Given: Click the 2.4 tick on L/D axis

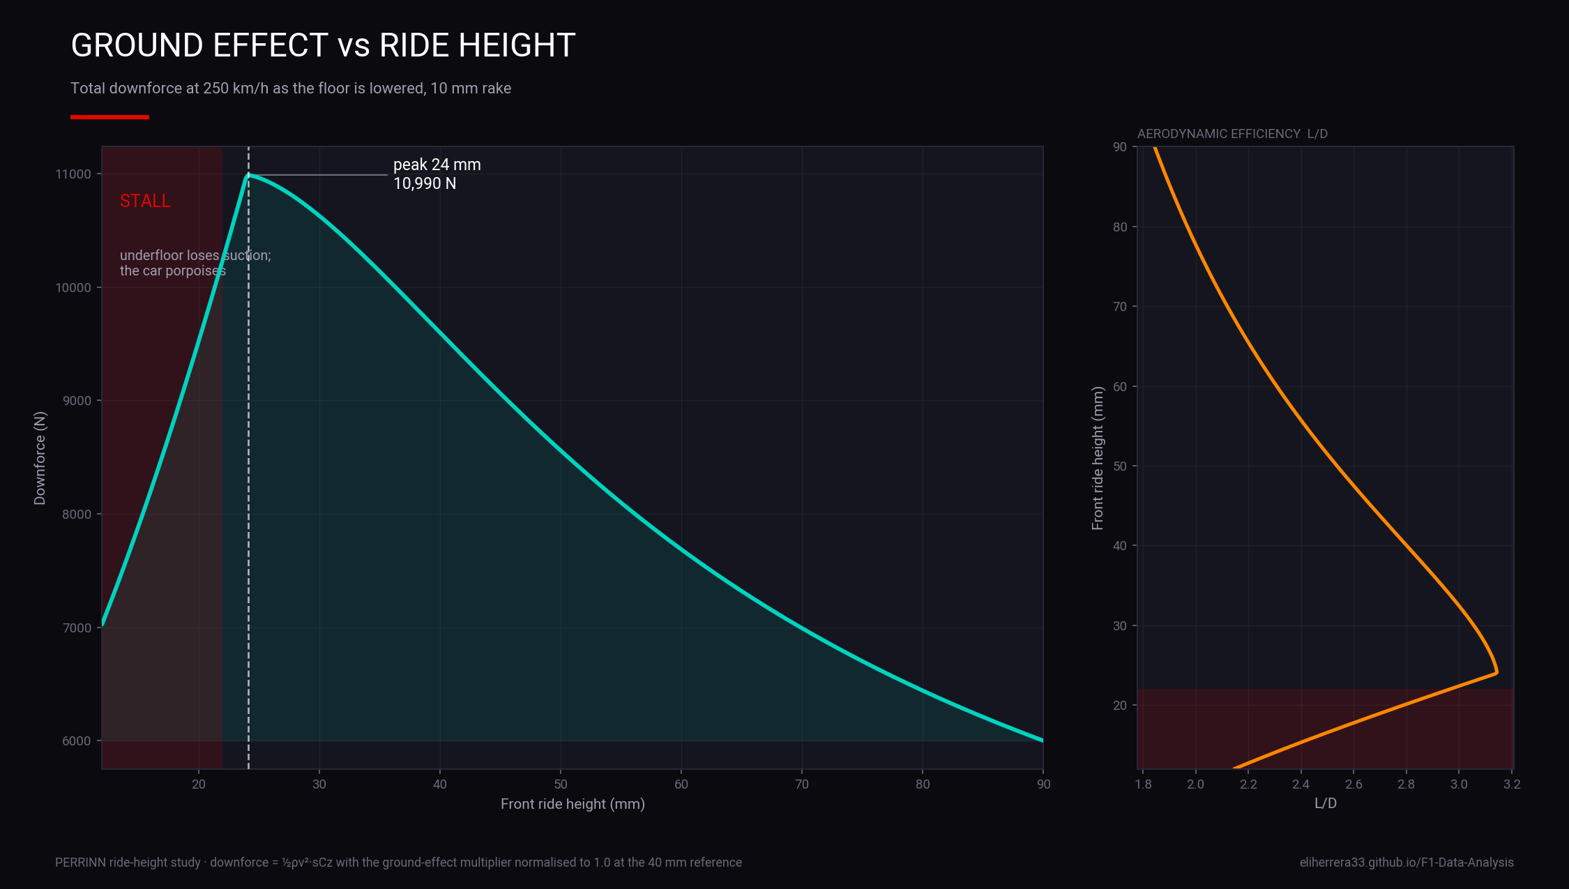Looking at the screenshot, I should click(x=1301, y=784).
